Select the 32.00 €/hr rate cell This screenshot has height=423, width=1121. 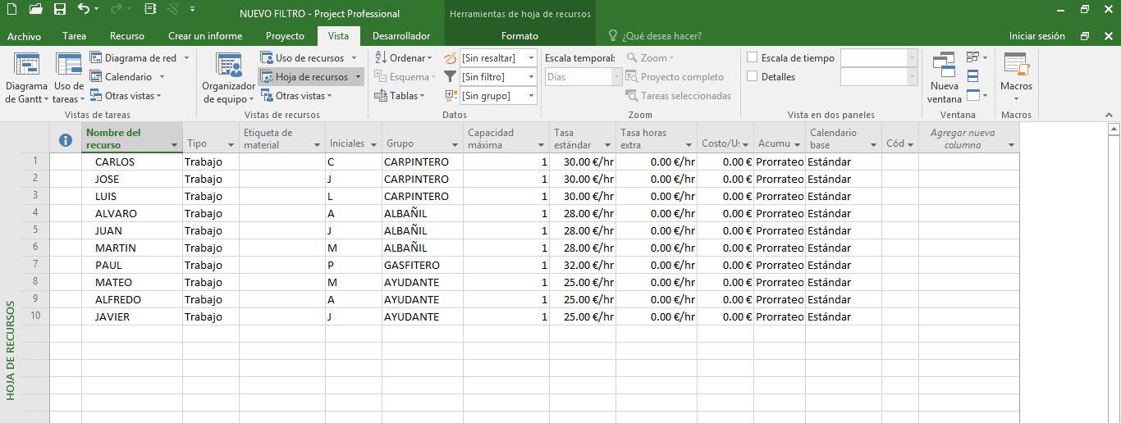coord(583,265)
